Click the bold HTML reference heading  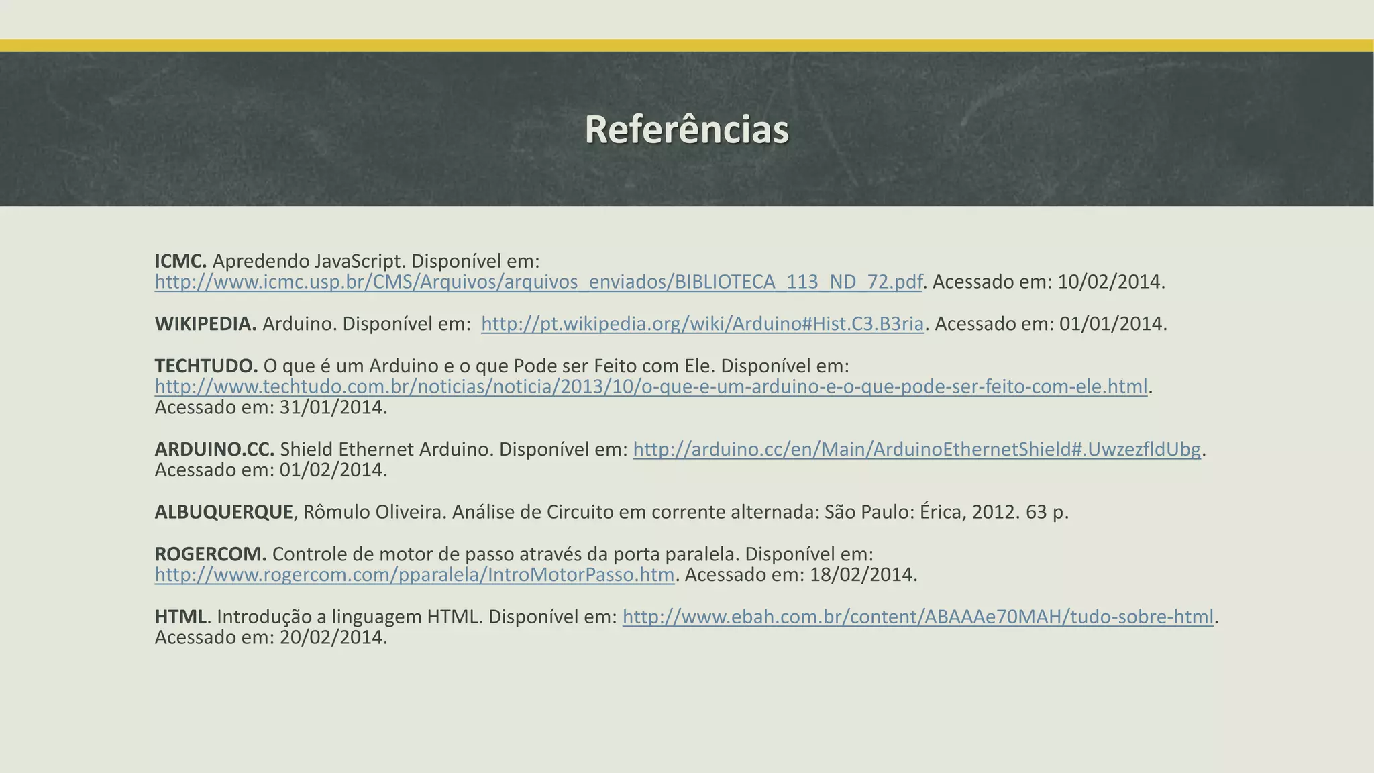181,617
